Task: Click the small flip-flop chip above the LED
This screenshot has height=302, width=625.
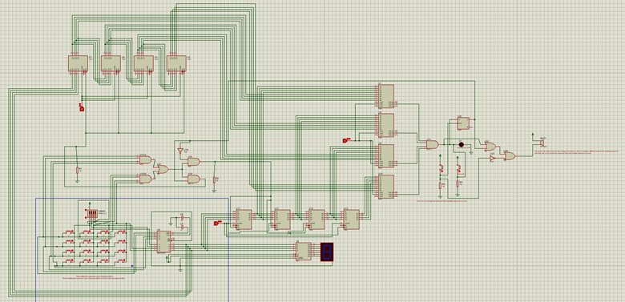Action: pyautogui.click(x=463, y=123)
